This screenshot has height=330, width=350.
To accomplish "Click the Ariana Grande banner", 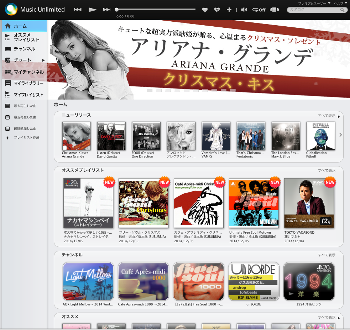I will tap(198, 60).
